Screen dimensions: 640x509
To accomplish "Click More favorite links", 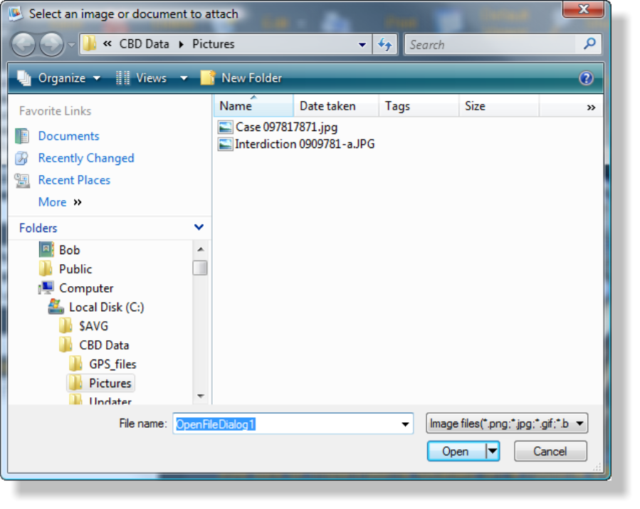I will coord(60,202).
